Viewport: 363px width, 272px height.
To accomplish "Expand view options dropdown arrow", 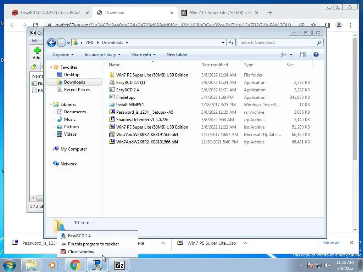I will click(291, 55).
